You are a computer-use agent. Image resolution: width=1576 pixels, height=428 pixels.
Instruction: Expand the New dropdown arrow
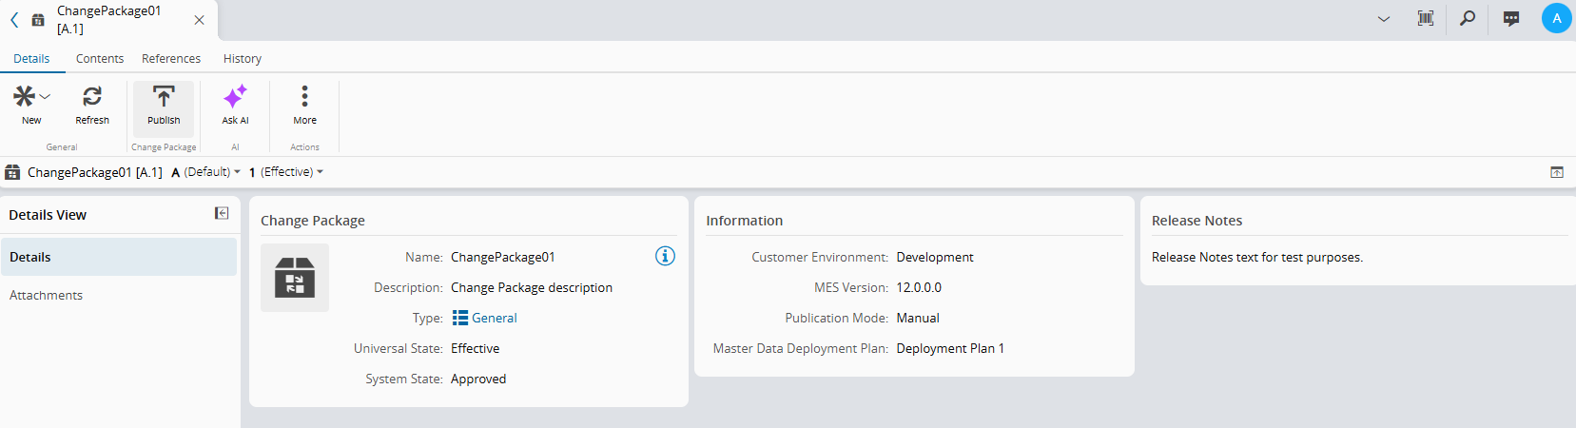click(x=45, y=97)
